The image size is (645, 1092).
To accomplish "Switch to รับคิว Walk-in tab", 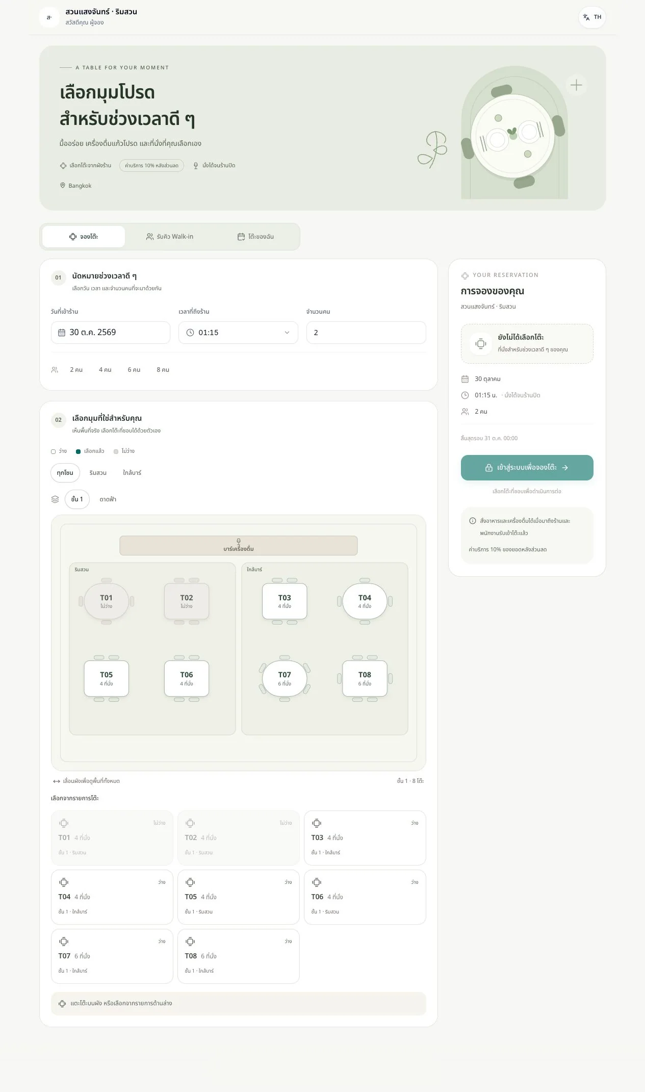I will point(170,237).
